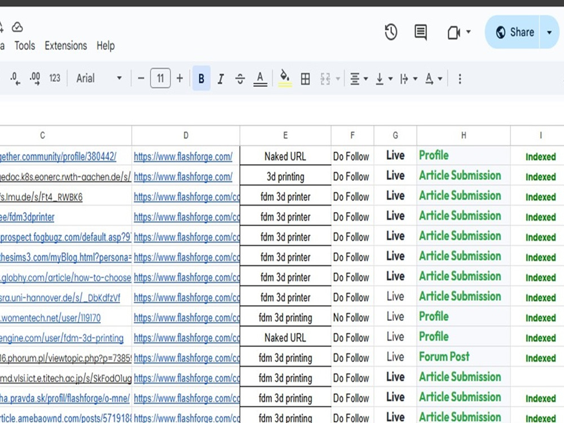
Task: Click the merge cells icon
Action: [325, 78]
